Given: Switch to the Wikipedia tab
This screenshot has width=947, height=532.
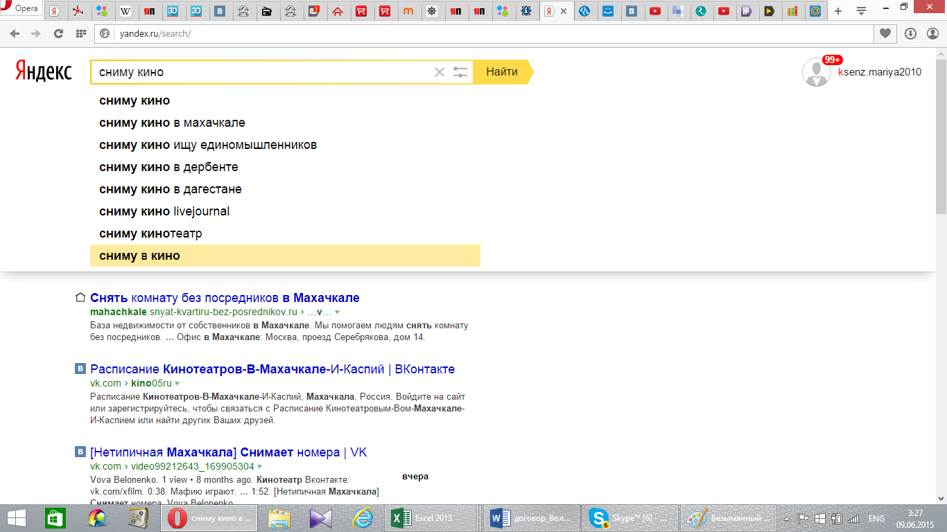Looking at the screenshot, I should pos(125,11).
